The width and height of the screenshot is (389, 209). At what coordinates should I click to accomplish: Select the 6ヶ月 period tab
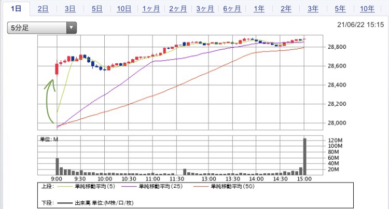[232, 9]
